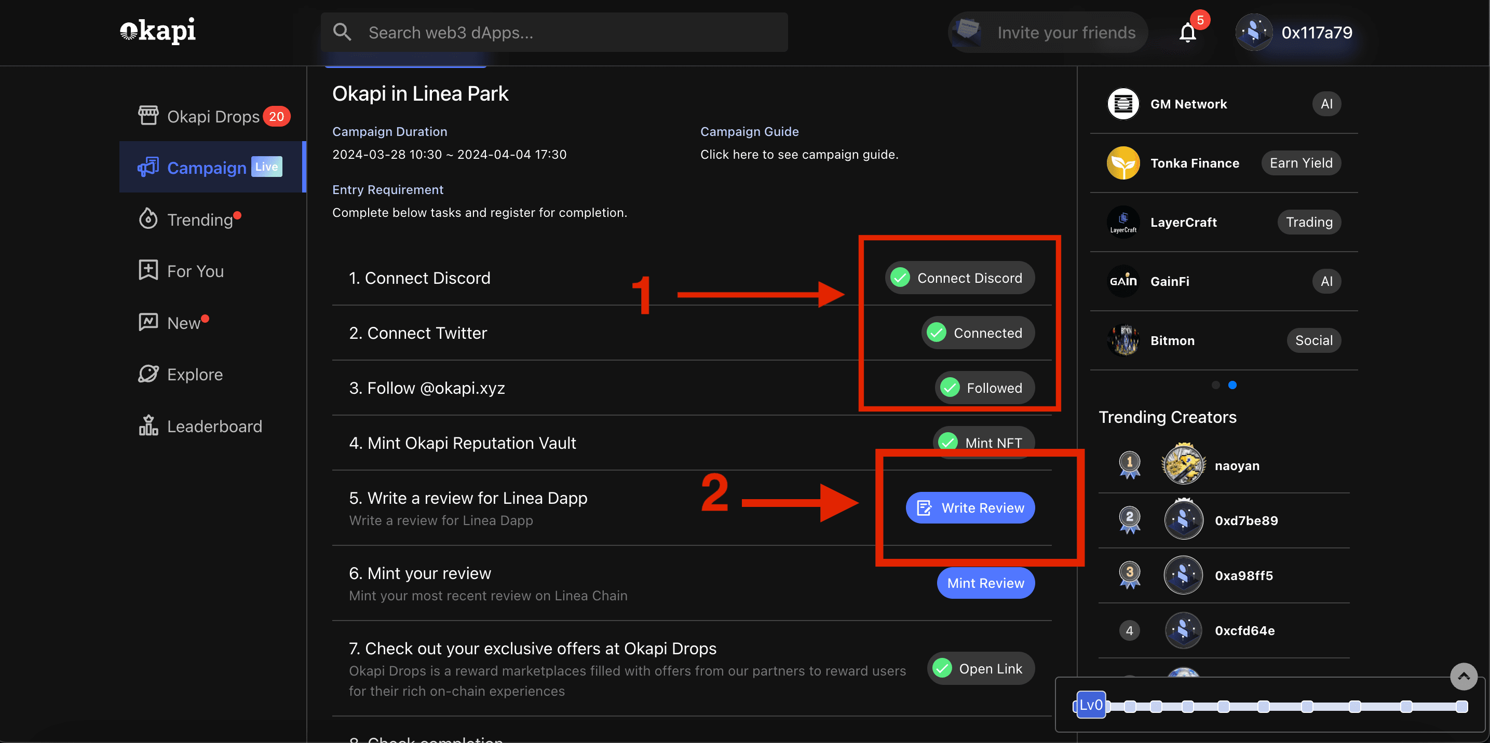Click the Connect Discord button
The width and height of the screenshot is (1490, 743).
(x=959, y=278)
